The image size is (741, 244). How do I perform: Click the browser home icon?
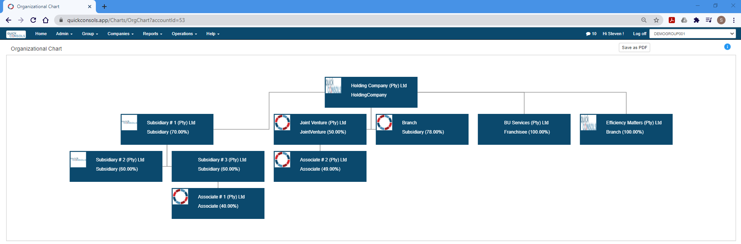click(46, 20)
